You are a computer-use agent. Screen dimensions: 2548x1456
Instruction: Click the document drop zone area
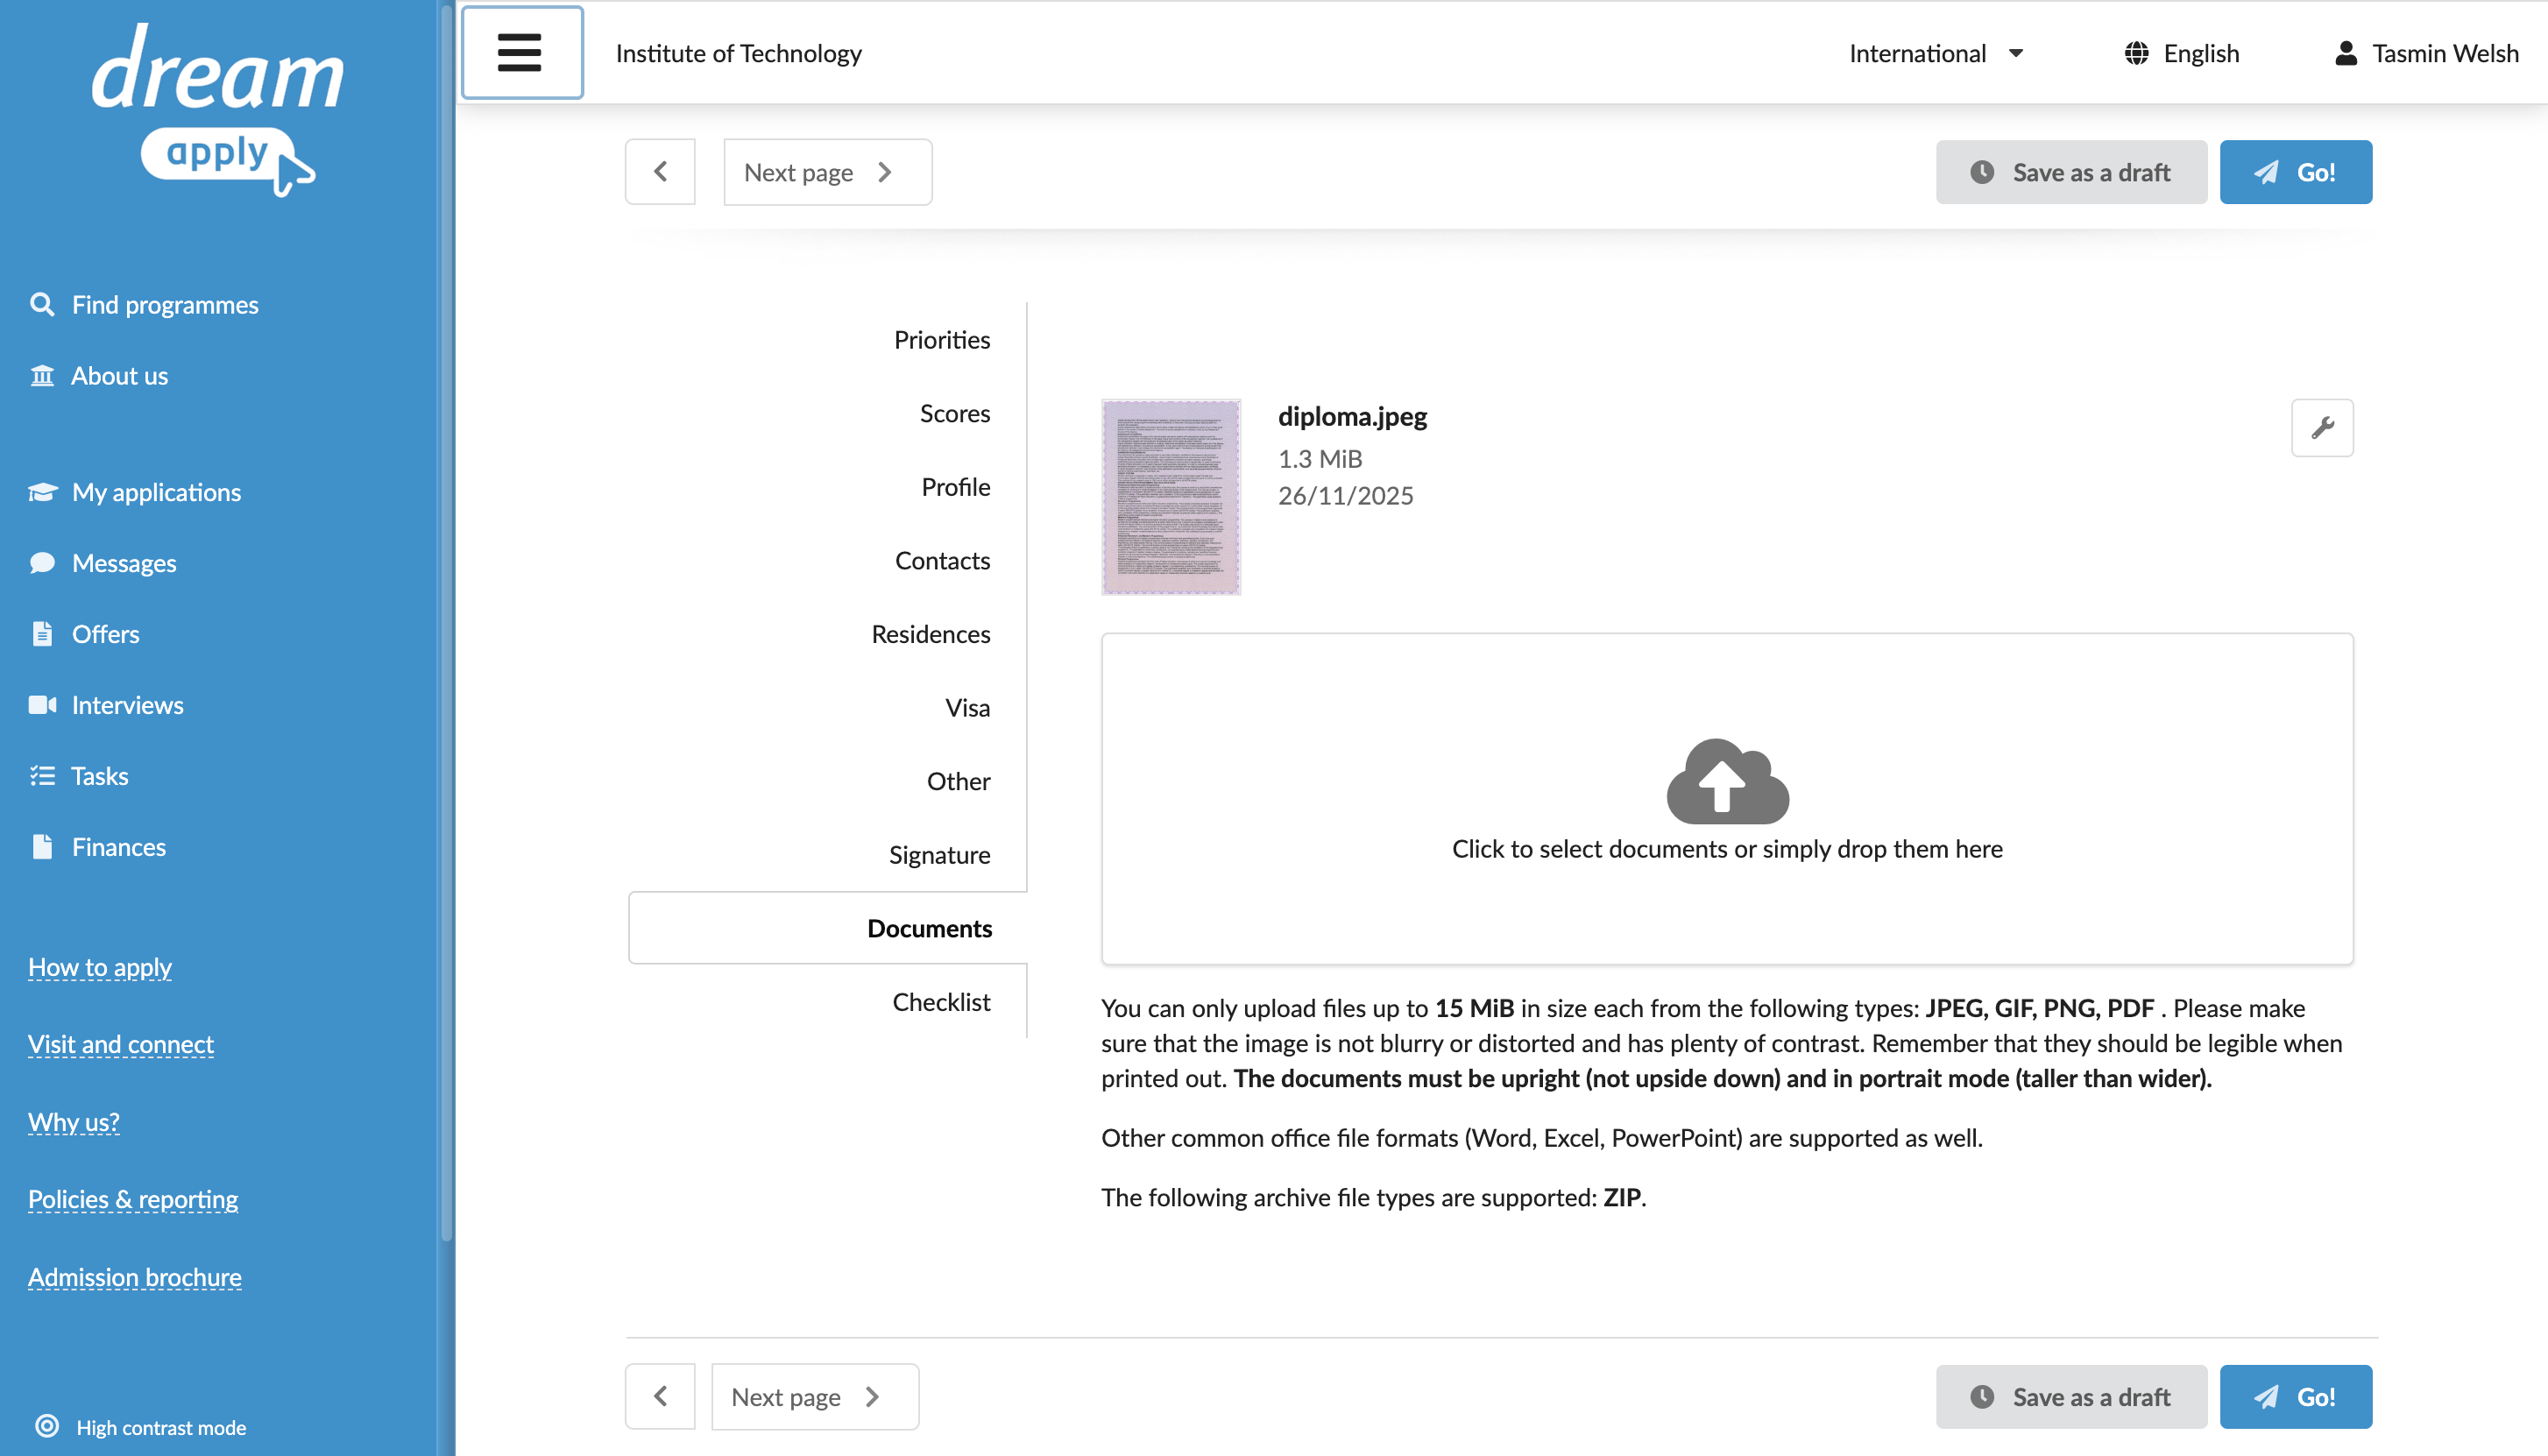point(1727,798)
